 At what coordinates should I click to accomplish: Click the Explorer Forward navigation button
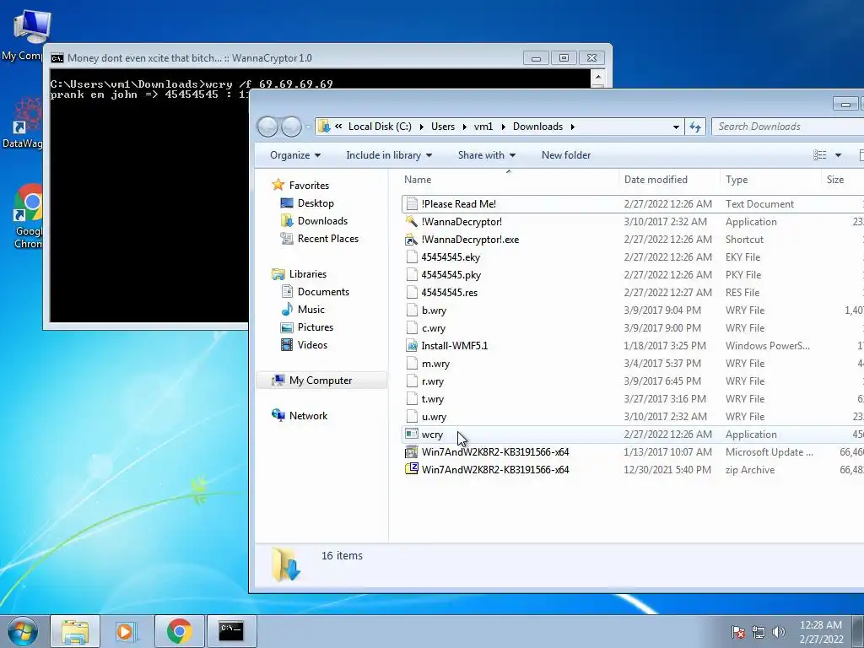pyautogui.click(x=291, y=127)
